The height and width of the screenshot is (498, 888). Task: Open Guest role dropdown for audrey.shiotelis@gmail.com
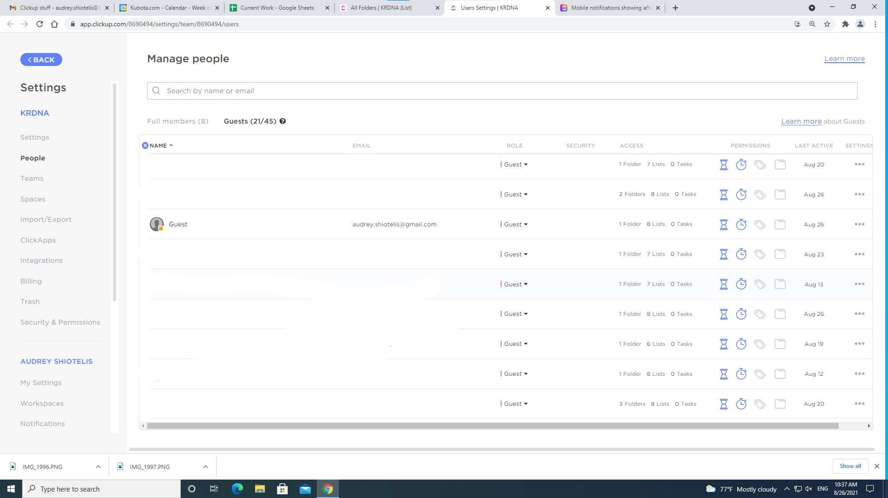point(515,225)
